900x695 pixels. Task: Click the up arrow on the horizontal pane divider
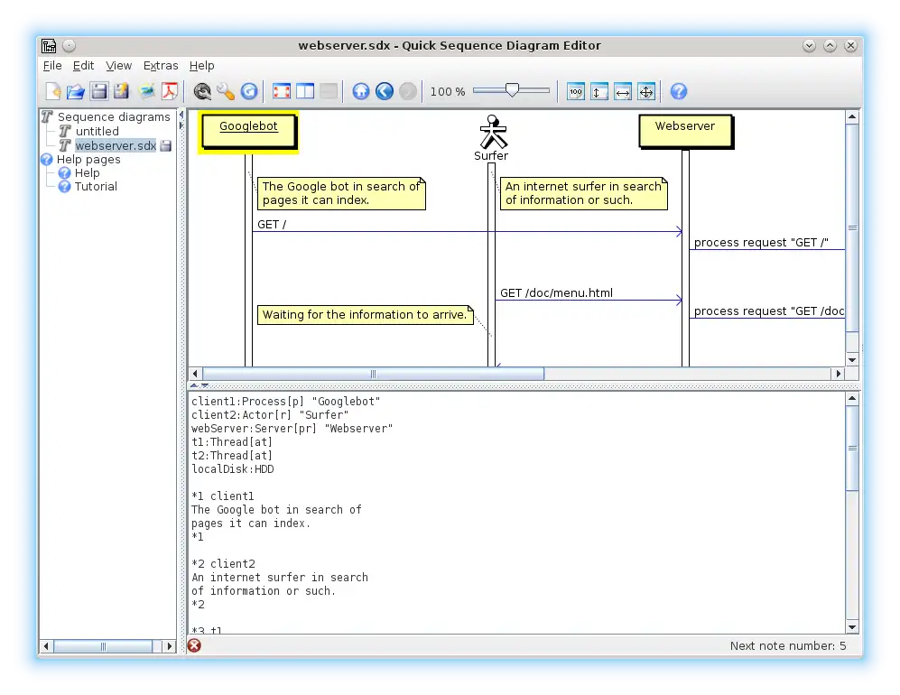194,385
